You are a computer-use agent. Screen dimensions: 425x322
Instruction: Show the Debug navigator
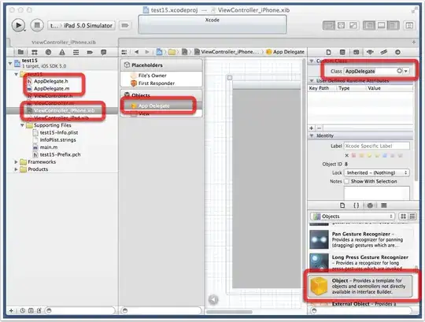(x=76, y=52)
